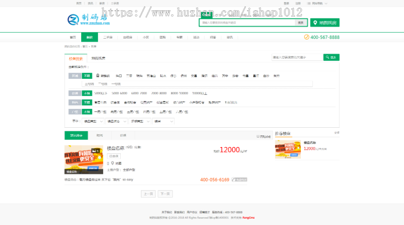Switch to the 楼盘搜索 tab
404x225 pixels.
coord(76,58)
